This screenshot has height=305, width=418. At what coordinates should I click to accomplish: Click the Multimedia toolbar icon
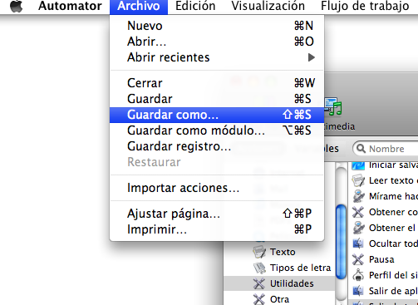tap(333, 106)
